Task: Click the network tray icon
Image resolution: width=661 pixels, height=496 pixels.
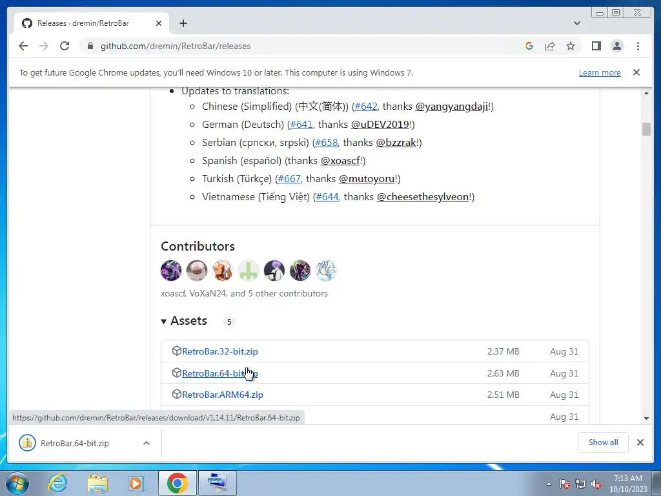Action: [580, 484]
